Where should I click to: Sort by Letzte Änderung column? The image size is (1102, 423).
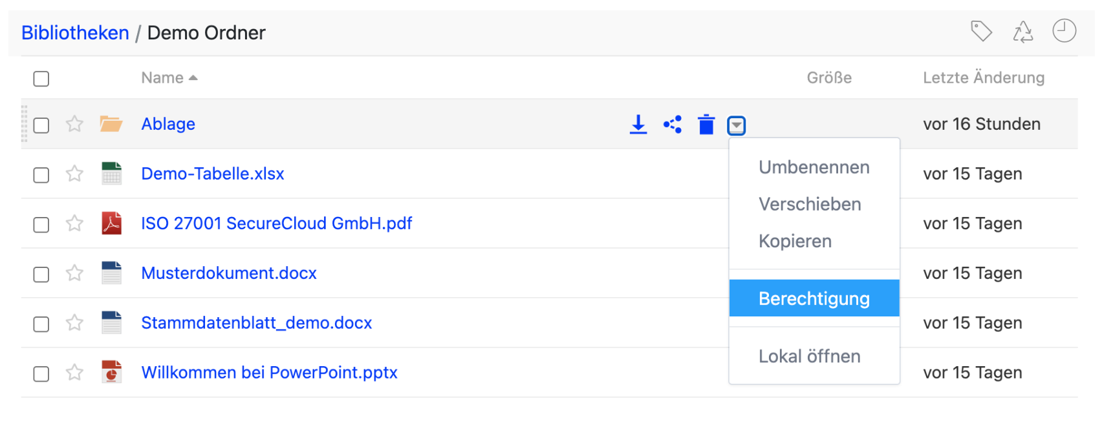983,77
